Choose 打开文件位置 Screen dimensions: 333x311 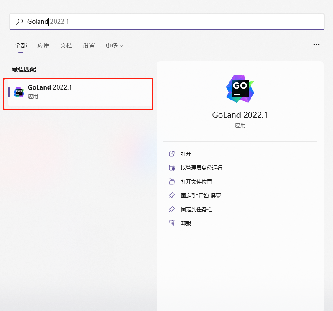click(x=196, y=182)
